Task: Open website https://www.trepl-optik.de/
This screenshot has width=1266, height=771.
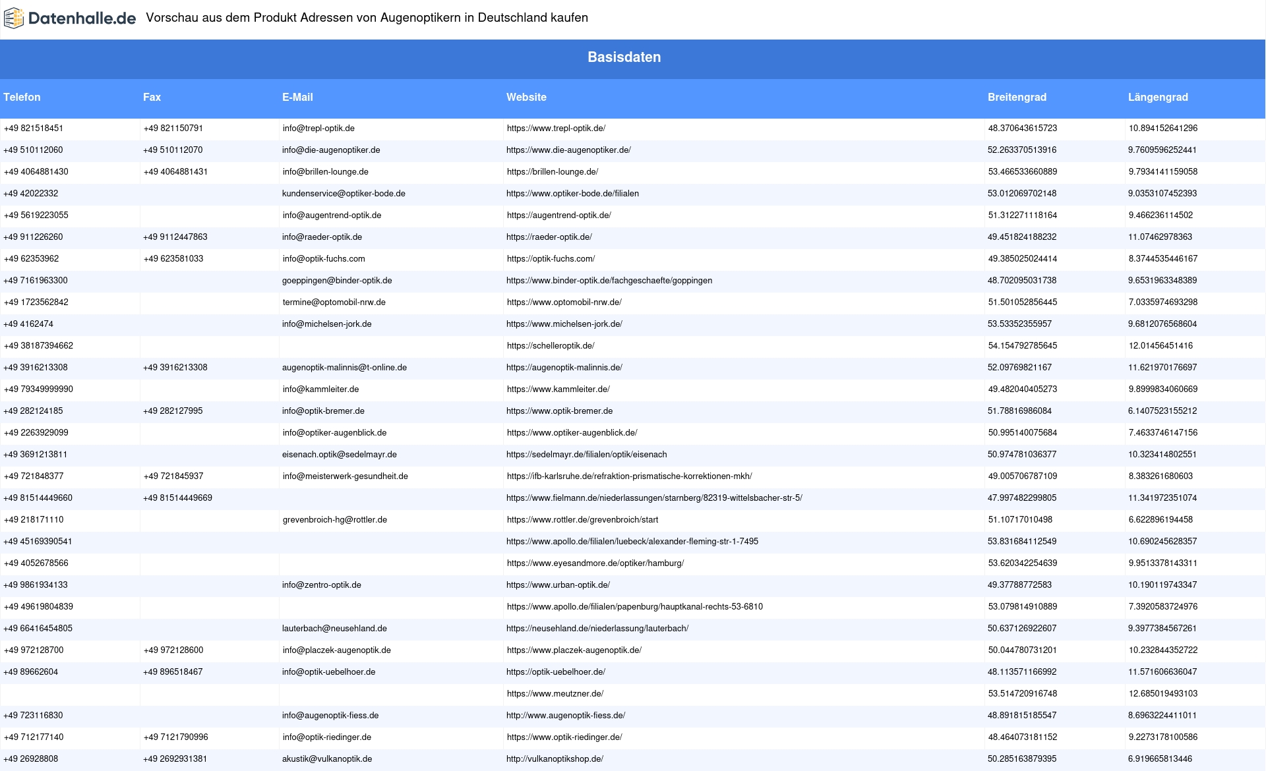Action: (556, 128)
